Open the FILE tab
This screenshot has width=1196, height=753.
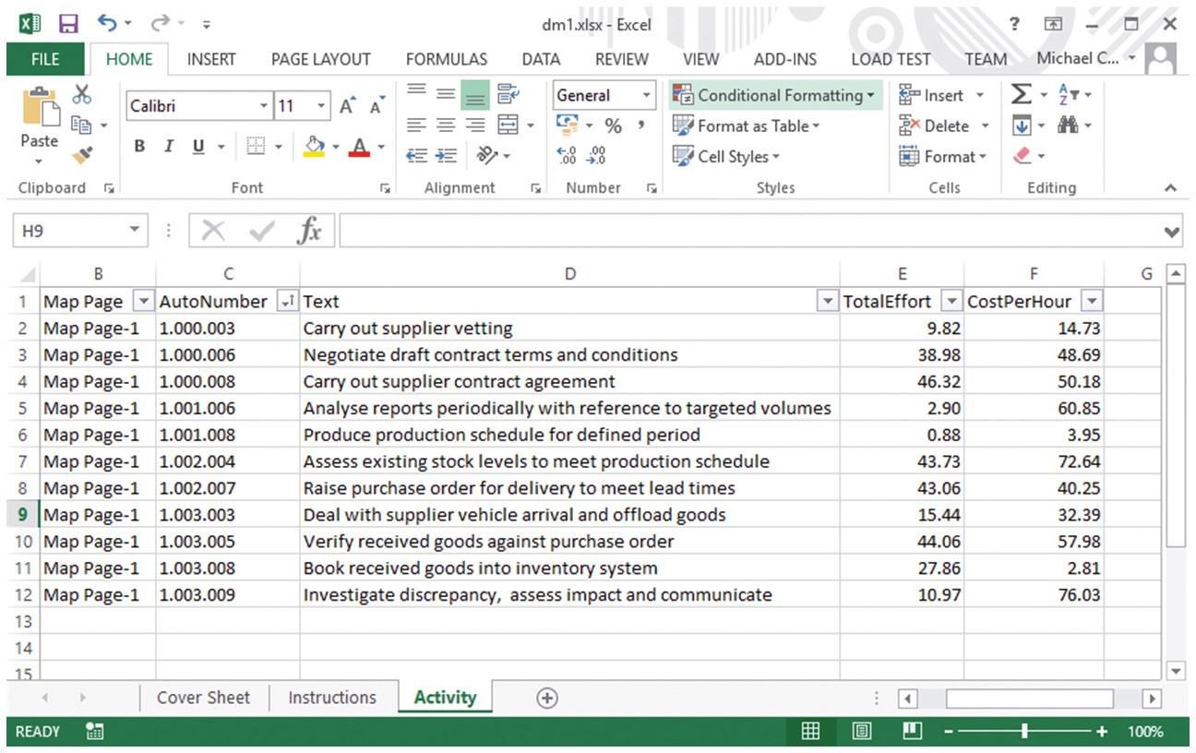(45, 59)
